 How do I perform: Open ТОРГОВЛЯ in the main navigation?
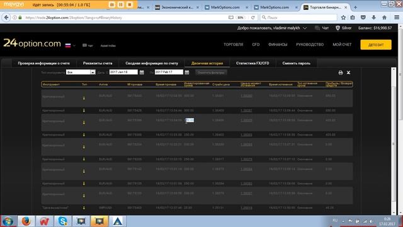(234, 45)
